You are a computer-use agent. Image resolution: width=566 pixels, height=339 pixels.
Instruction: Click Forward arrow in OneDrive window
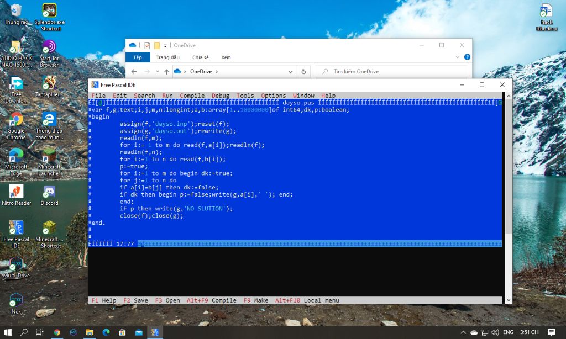pyautogui.click(x=146, y=71)
